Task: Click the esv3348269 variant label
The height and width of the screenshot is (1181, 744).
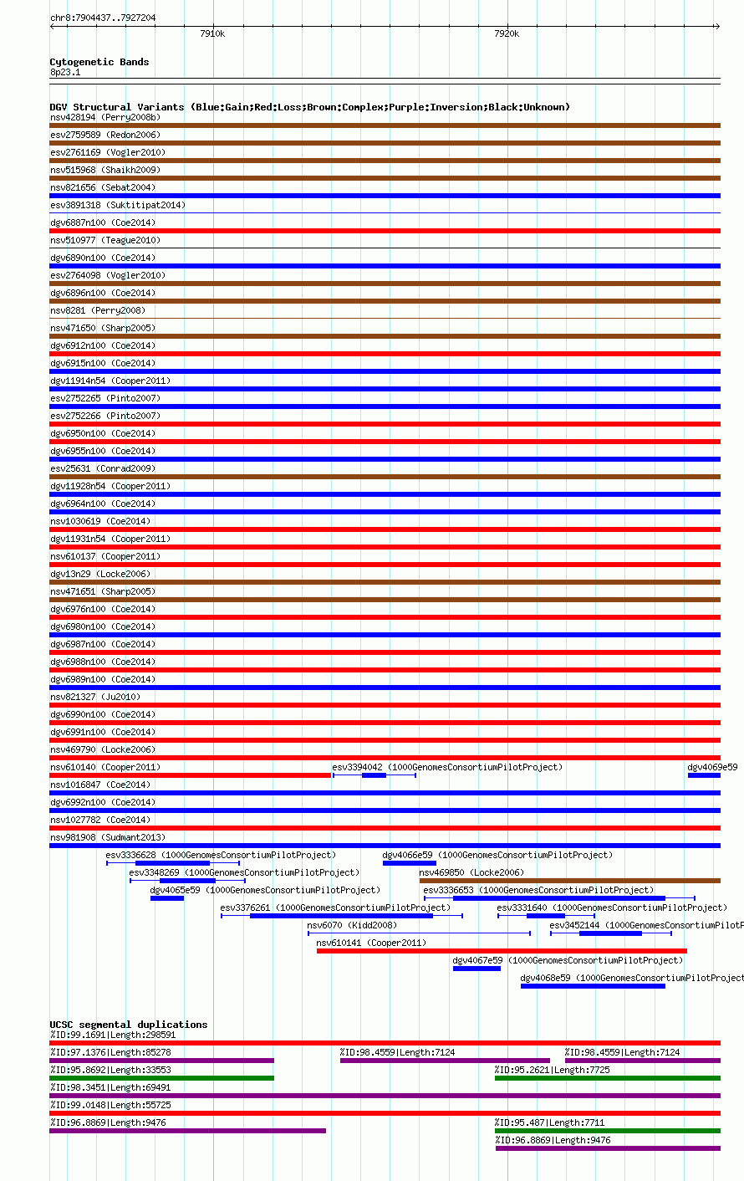Action: [244, 872]
